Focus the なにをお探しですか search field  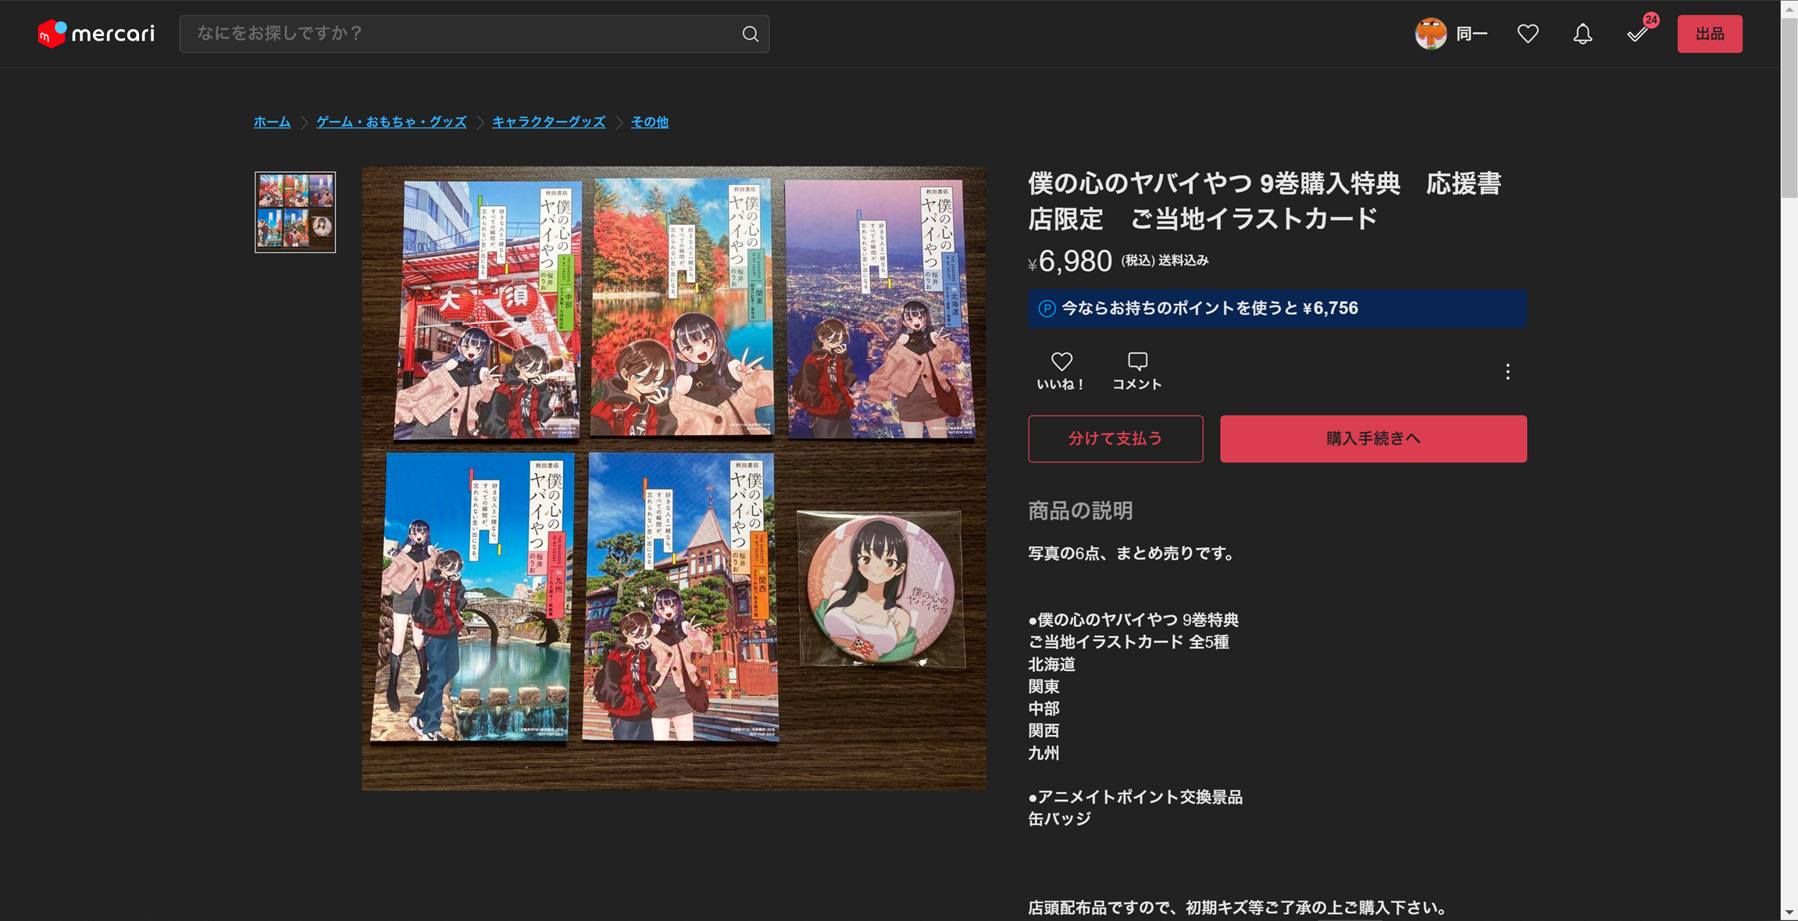tap(461, 34)
